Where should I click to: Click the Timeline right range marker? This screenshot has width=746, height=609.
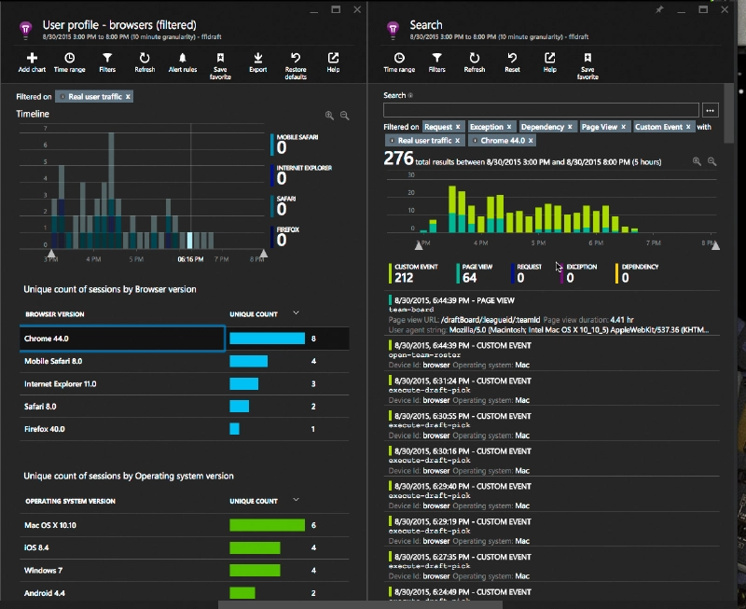click(263, 254)
